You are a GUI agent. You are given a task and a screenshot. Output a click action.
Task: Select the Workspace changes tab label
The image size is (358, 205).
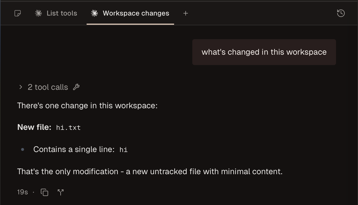pyautogui.click(x=136, y=13)
